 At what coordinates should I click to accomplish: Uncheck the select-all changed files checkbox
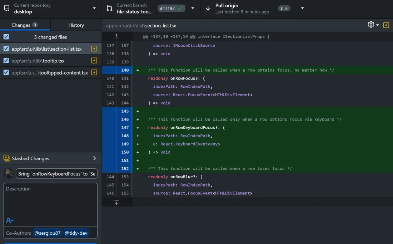click(x=5, y=37)
